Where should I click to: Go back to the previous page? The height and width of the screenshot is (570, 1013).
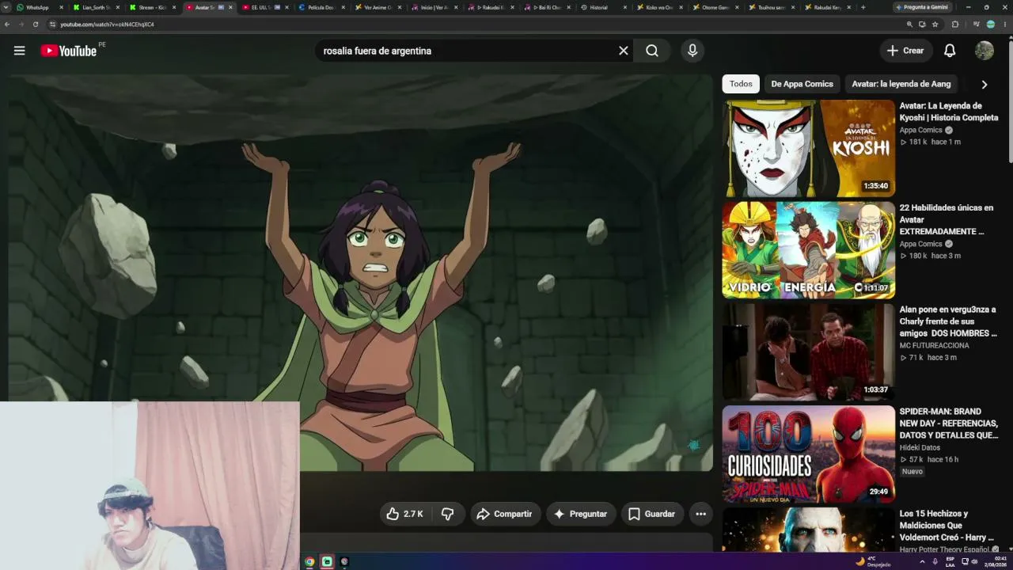click(7, 25)
